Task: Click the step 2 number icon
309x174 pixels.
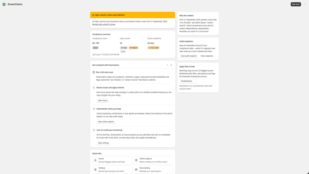Action: pos(94,88)
